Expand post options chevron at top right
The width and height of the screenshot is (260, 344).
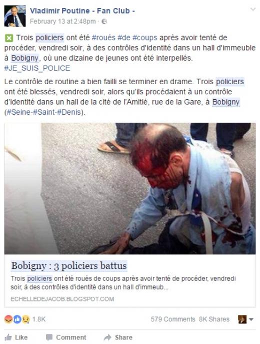click(x=253, y=10)
